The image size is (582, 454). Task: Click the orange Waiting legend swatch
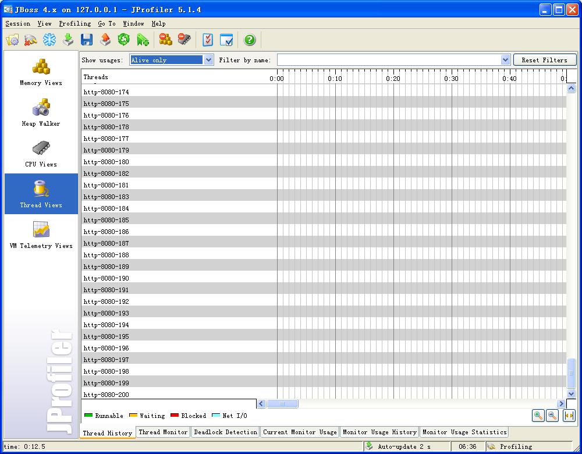[133, 416]
